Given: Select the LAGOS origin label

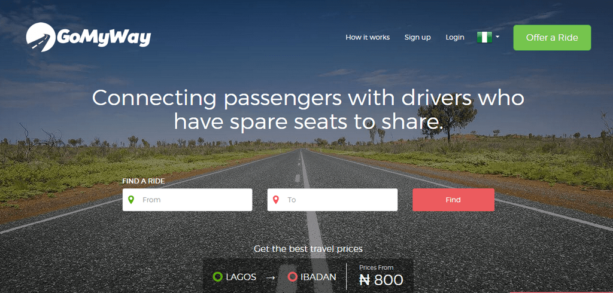Looking at the screenshot, I should click(241, 277).
